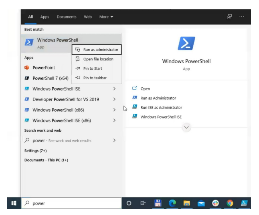Open PowerShell ISE icon on taskbar
This screenshot has width=259, height=215.
(x=244, y=203)
